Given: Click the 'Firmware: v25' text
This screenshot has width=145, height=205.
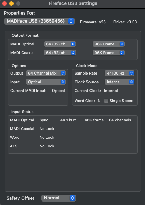Looking at the screenshot, I should click(93, 22).
